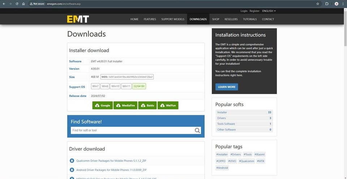
Task: Open the Chrome three-dot menu
Action: point(343,4)
